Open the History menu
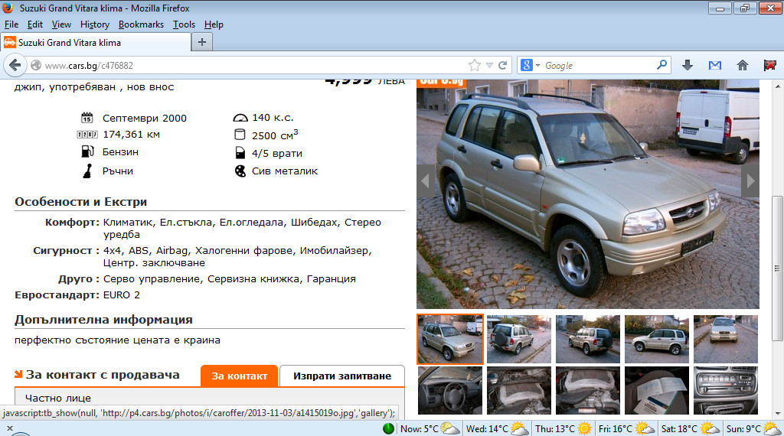Image resolution: width=784 pixels, height=436 pixels. tap(94, 24)
